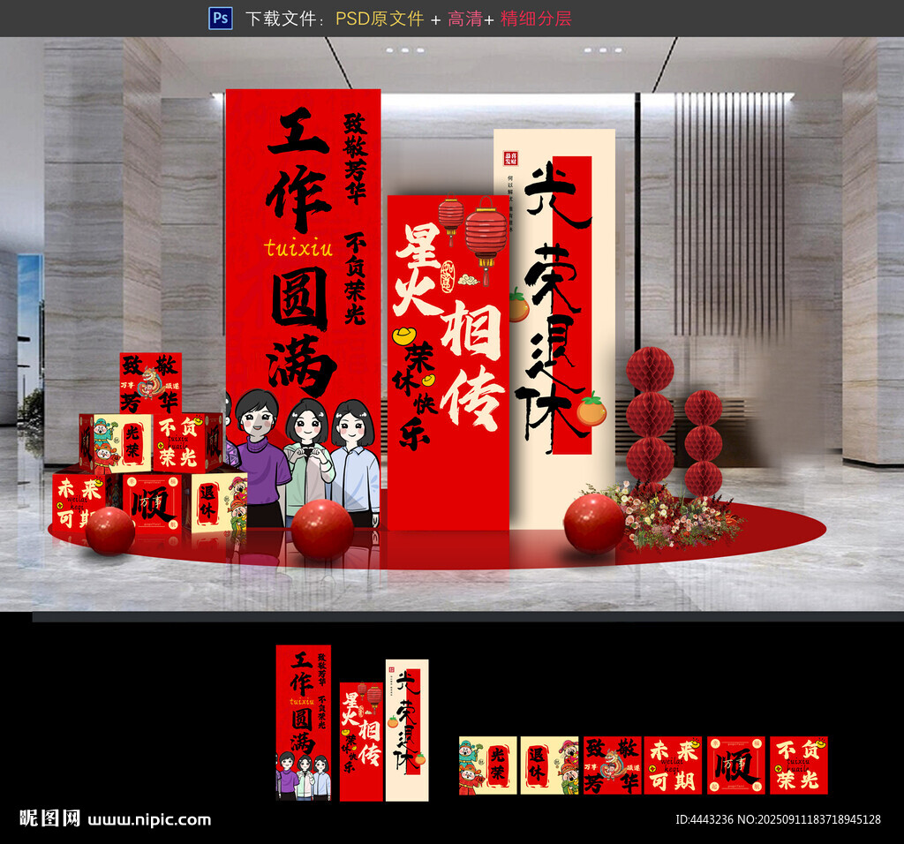This screenshot has height=844, width=904.
Task: Open the '退休' square tile thumbnail
Action: pos(549,765)
